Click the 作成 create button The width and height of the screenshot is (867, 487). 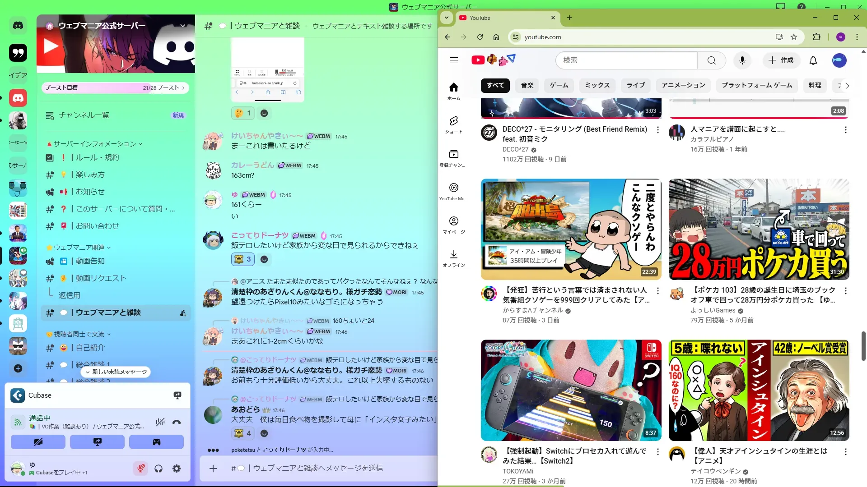pyautogui.click(x=781, y=60)
